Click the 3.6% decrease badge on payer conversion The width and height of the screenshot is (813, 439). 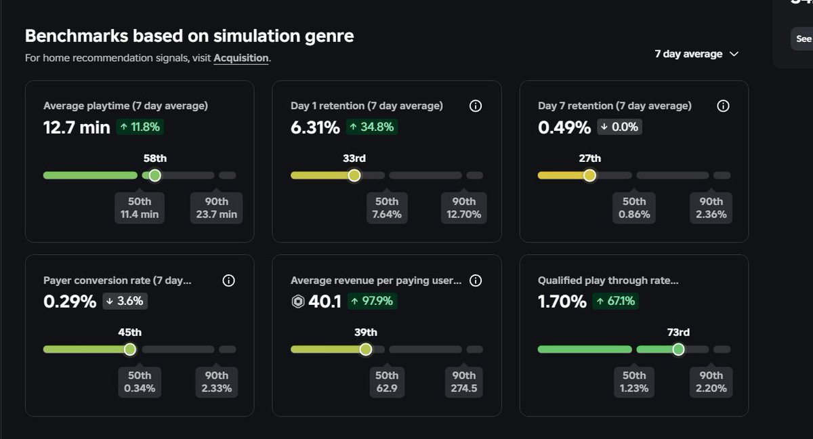point(125,301)
